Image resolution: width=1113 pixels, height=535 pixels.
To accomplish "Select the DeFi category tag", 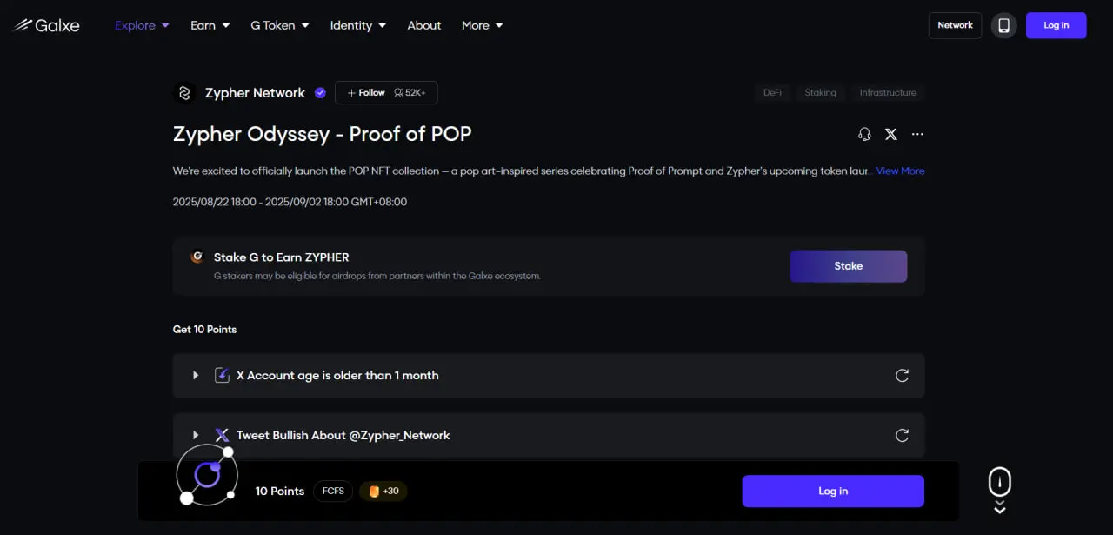I will pyautogui.click(x=772, y=92).
